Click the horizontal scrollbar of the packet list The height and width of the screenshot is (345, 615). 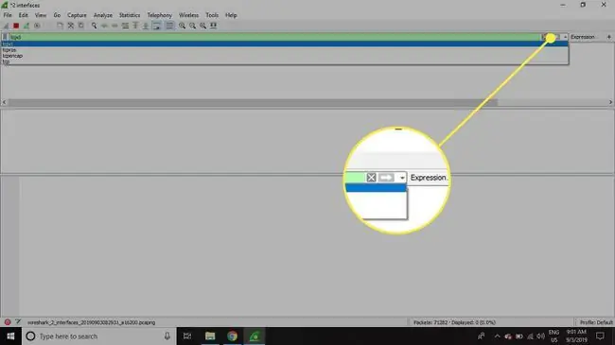tap(253, 102)
